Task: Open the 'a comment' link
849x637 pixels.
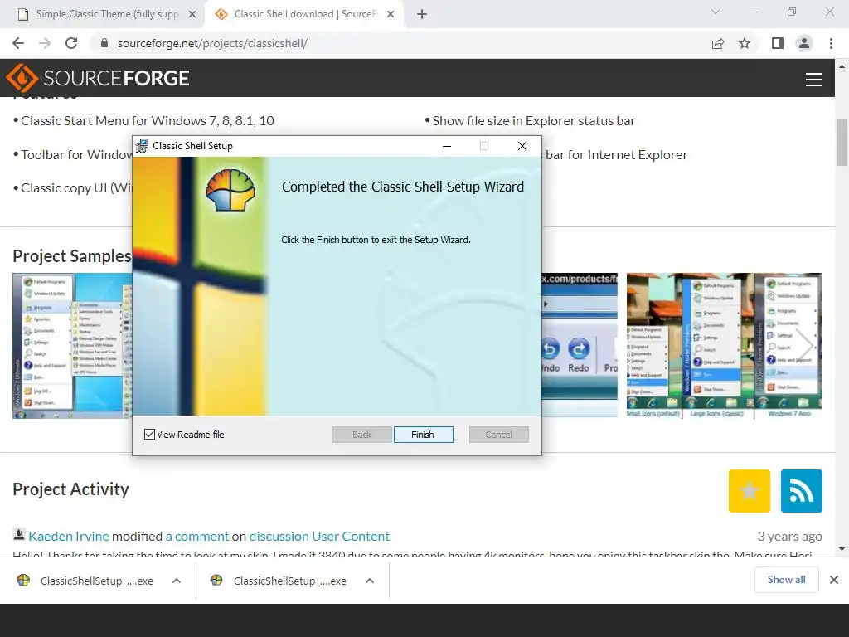Action: point(197,537)
